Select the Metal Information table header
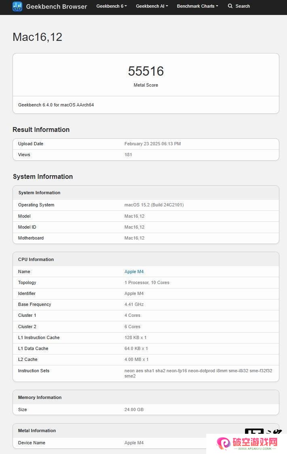The height and width of the screenshot is (454, 287). [x=37, y=431]
